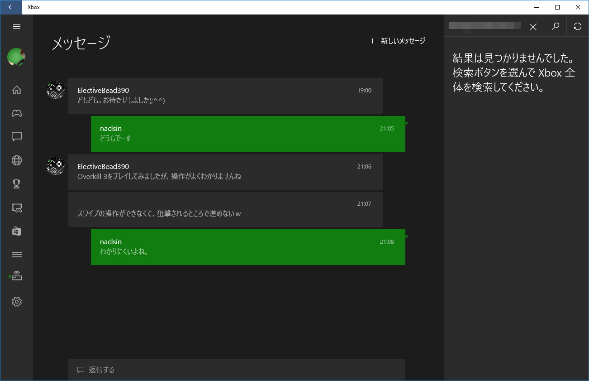The height and width of the screenshot is (381, 589).
Task: Click the 返信する reply field
Action: (237, 370)
